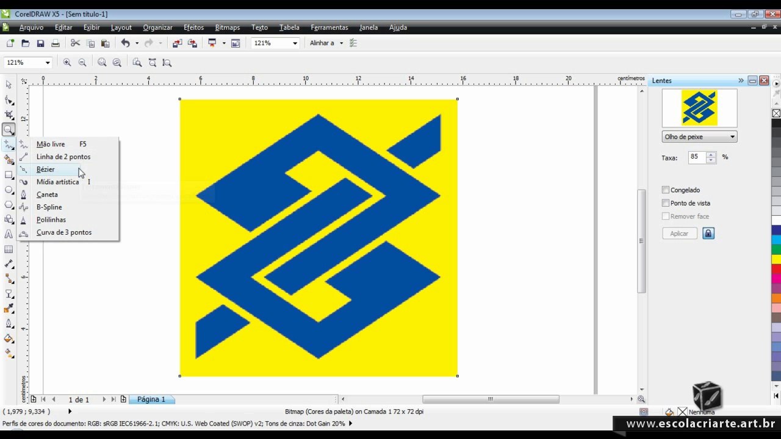Open the application launcher dropdown arrow

coord(224,43)
